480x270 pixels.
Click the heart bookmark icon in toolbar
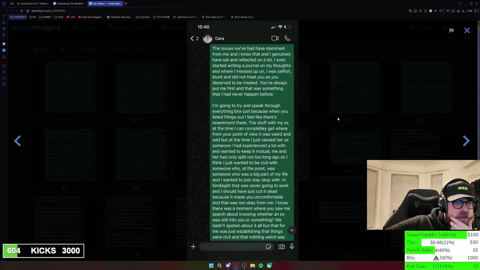point(441,11)
